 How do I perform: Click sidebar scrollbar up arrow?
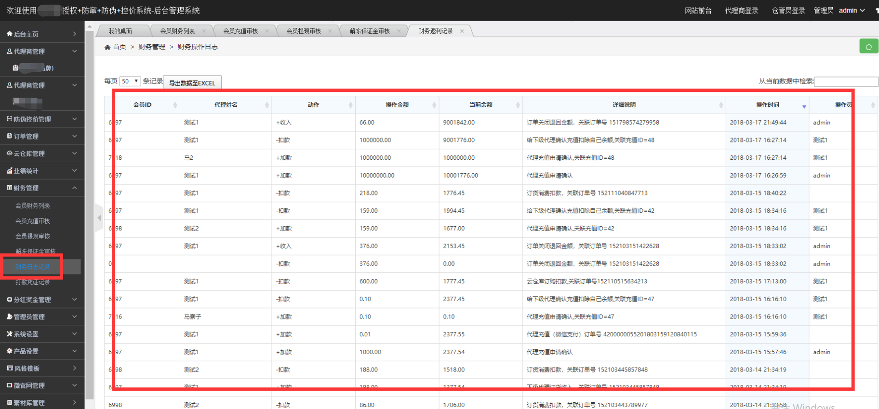(x=90, y=27)
